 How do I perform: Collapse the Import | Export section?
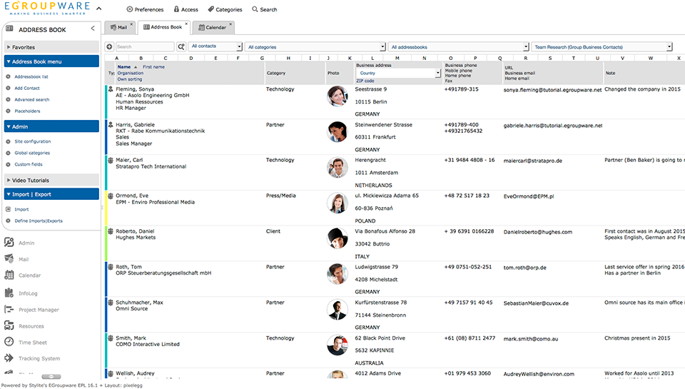coord(51,194)
